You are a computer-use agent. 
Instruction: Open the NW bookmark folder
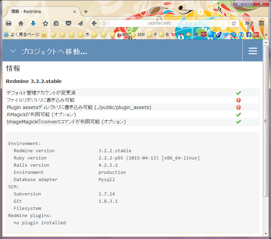pyautogui.click(x=138, y=35)
